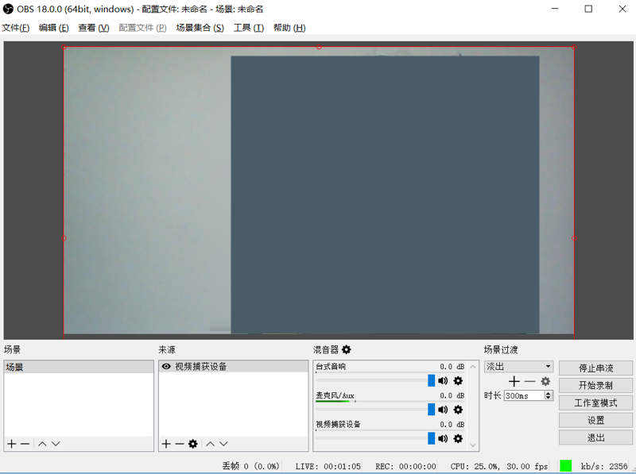Viewport: 636px width, 474px height.
Task: Mute the 台式音响 audio channel
Action: click(443, 381)
